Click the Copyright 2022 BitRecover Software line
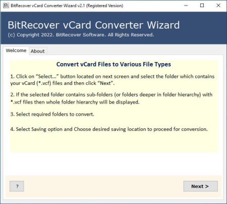 tap(81, 35)
